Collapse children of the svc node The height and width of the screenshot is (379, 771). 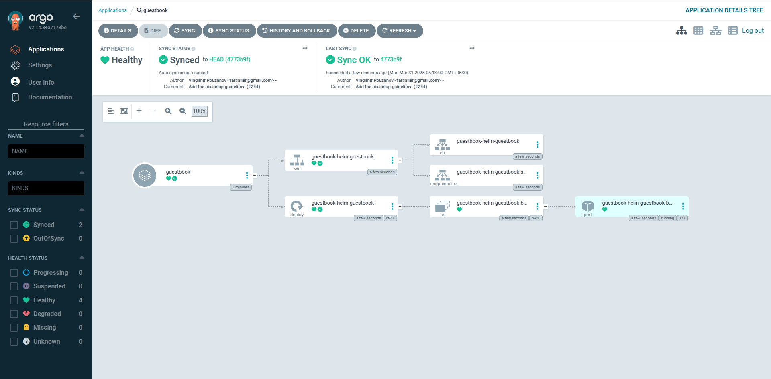pyautogui.click(x=400, y=160)
